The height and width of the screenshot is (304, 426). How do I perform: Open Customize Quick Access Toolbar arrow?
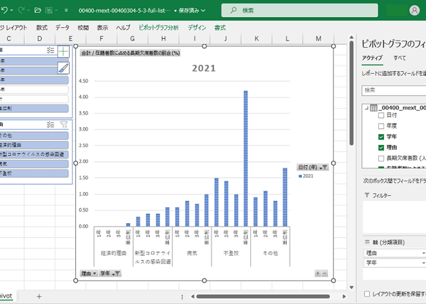tap(66, 10)
